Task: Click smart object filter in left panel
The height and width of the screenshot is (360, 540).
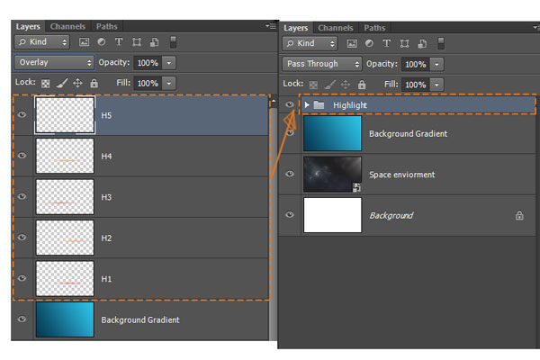Action: click(155, 42)
